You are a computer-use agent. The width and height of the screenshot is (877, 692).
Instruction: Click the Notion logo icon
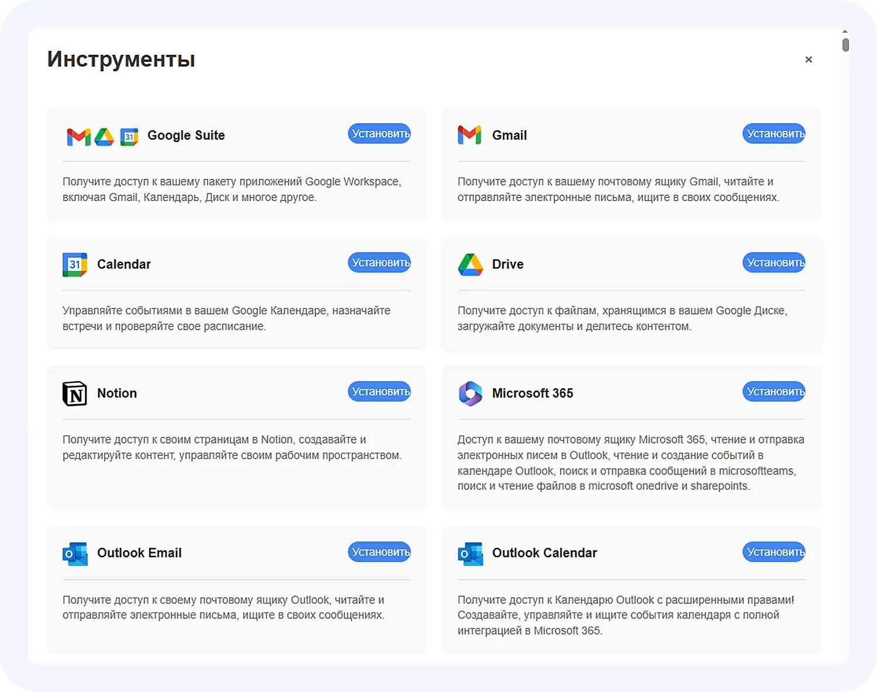coord(75,393)
